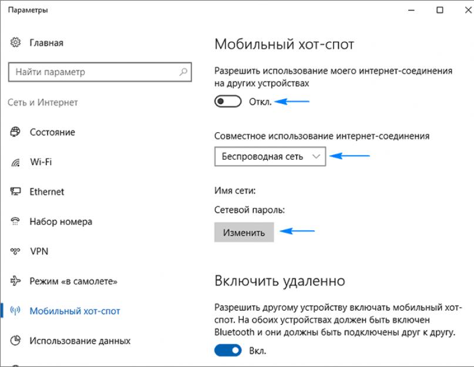Enable the mobile hotspot sharing toggle
This screenshot has height=367, width=474.
click(x=228, y=102)
